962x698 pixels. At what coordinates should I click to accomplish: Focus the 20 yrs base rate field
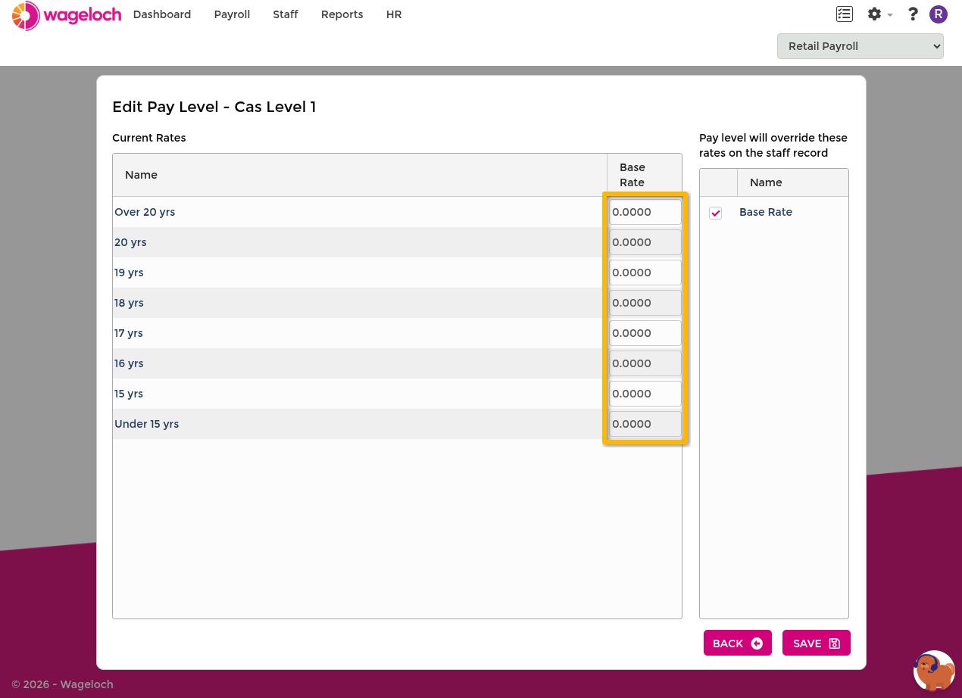click(x=645, y=242)
